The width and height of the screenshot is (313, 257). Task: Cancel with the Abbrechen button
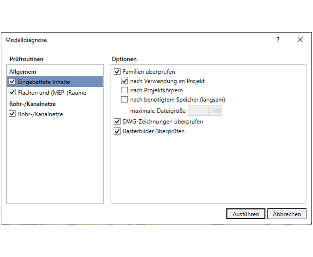tap(287, 214)
